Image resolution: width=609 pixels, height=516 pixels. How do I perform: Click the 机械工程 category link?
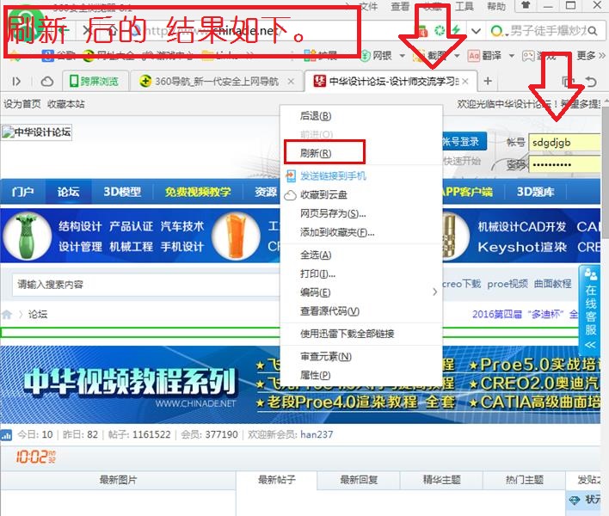(x=132, y=247)
